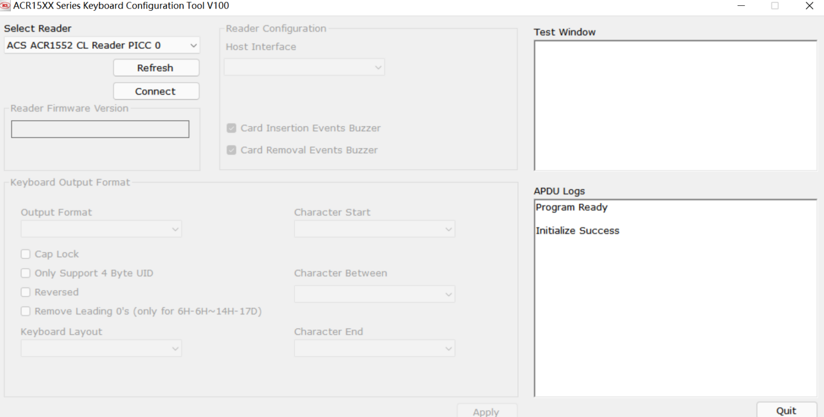824x417 pixels.
Task: Toggle Card Insertion Events Buzzer
Action: (231, 128)
